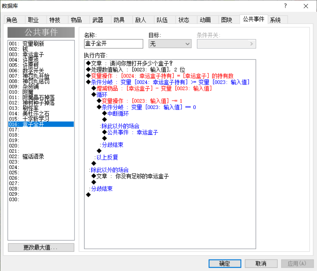
Task: Select 014 美杜莎之石 entry
Action: 41,113
